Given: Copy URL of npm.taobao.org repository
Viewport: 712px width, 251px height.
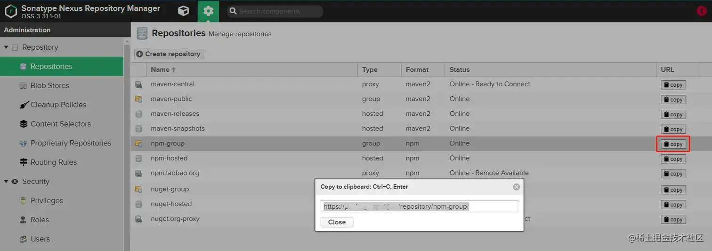Looking at the screenshot, I should point(673,174).
